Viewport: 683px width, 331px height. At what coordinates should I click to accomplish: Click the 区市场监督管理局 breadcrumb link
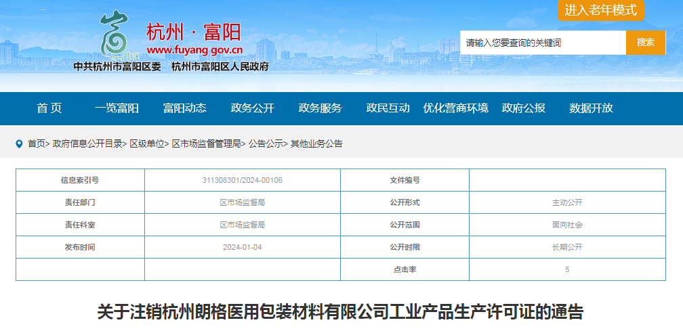(x=207, y=144)
